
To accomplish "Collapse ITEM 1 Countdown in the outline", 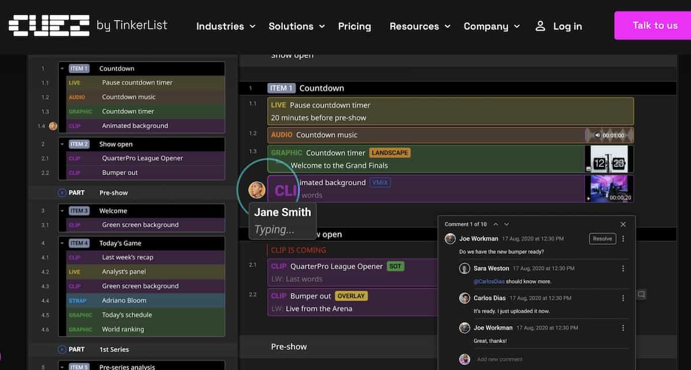I will (62, 68).
